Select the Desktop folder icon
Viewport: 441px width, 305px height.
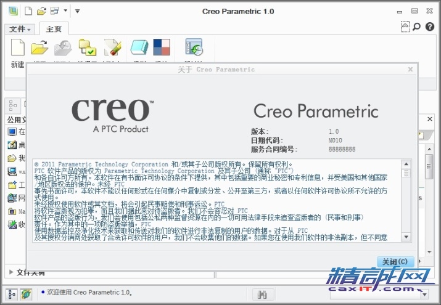[12, 145]
